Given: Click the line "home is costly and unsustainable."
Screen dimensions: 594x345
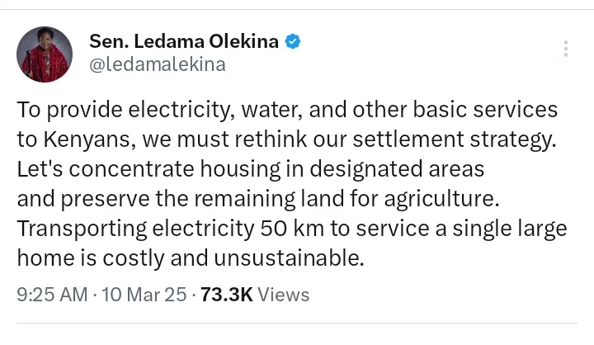Looking at the screenshot, I should tap(191, 258).
